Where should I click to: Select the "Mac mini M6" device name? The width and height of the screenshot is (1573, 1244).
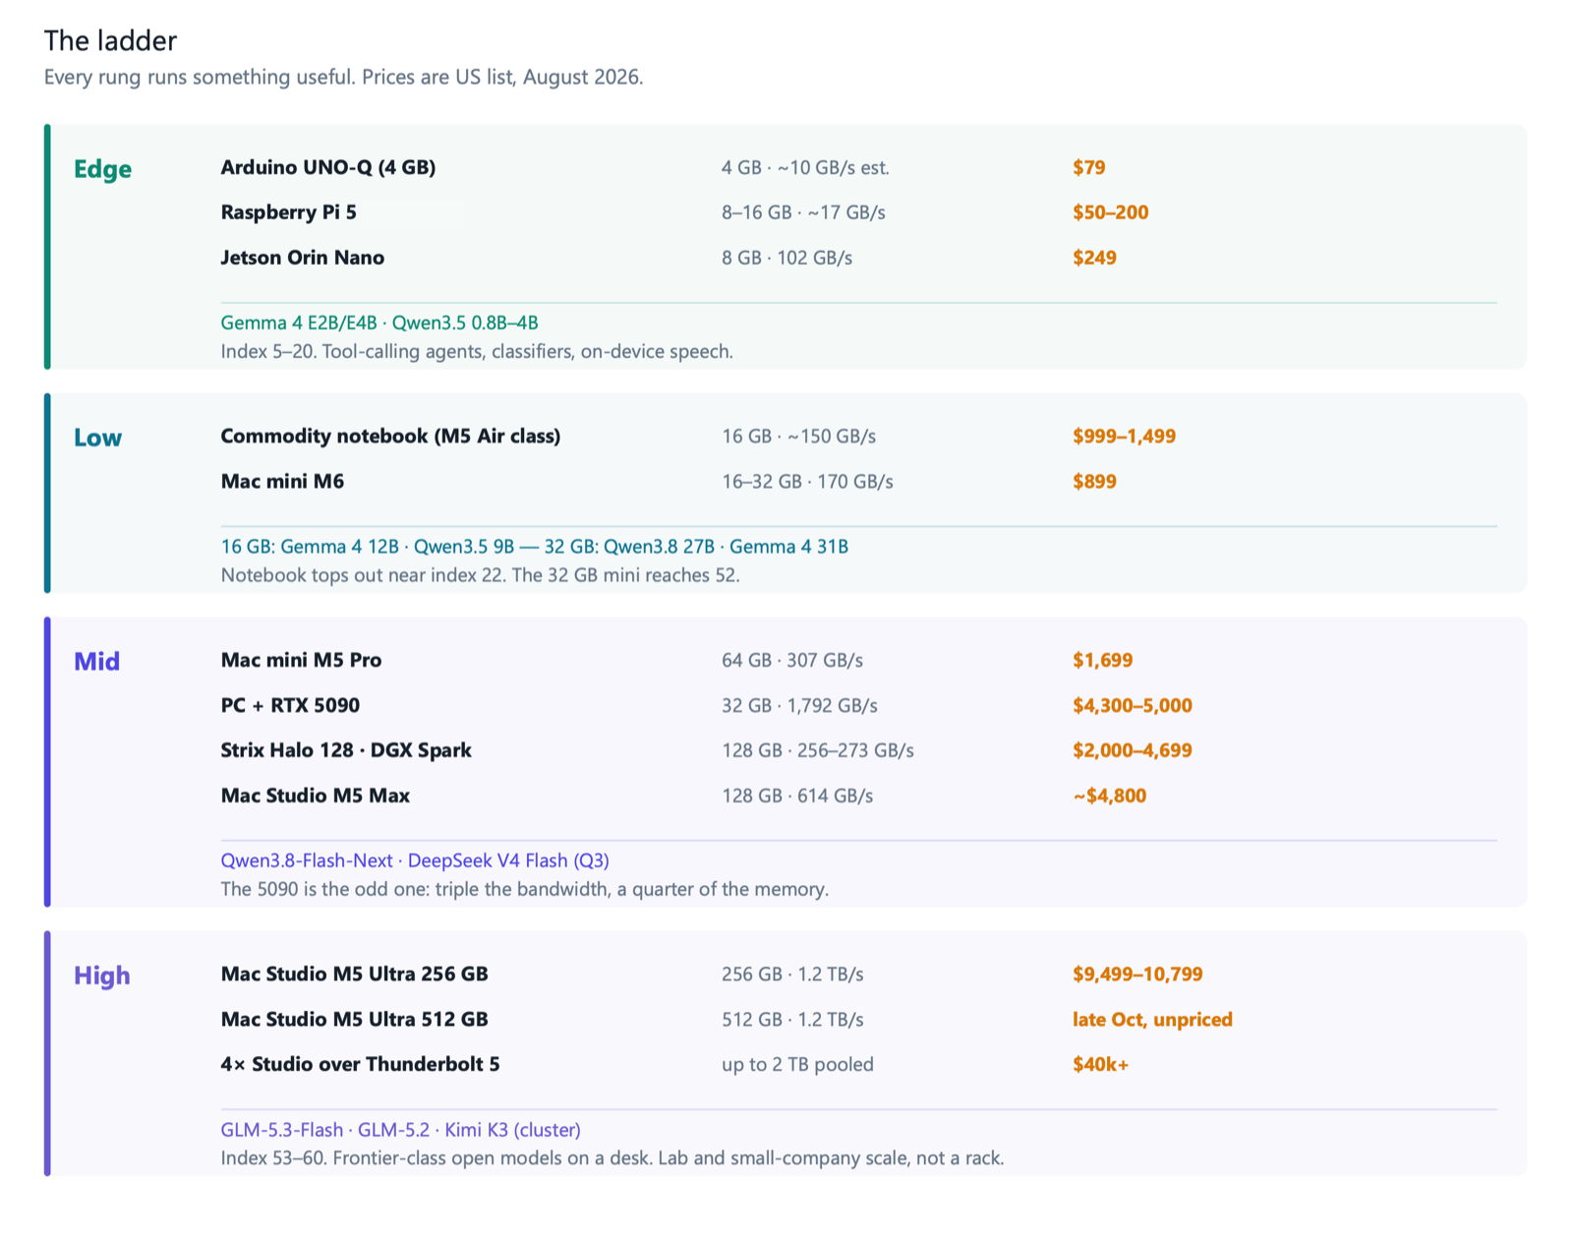click(x=282, y=481)
